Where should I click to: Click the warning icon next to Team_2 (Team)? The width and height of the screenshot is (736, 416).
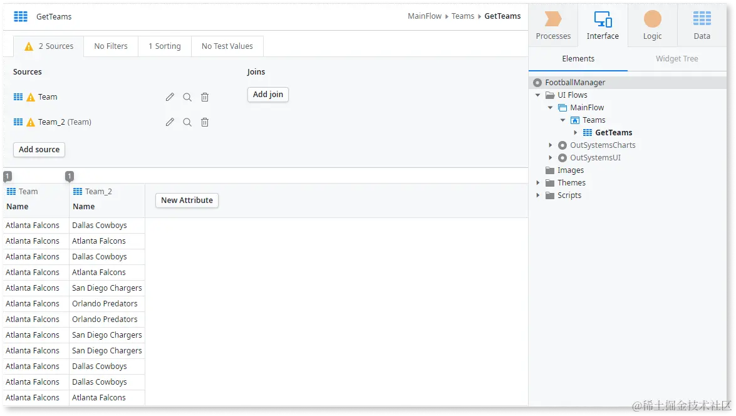pos(31,122)
